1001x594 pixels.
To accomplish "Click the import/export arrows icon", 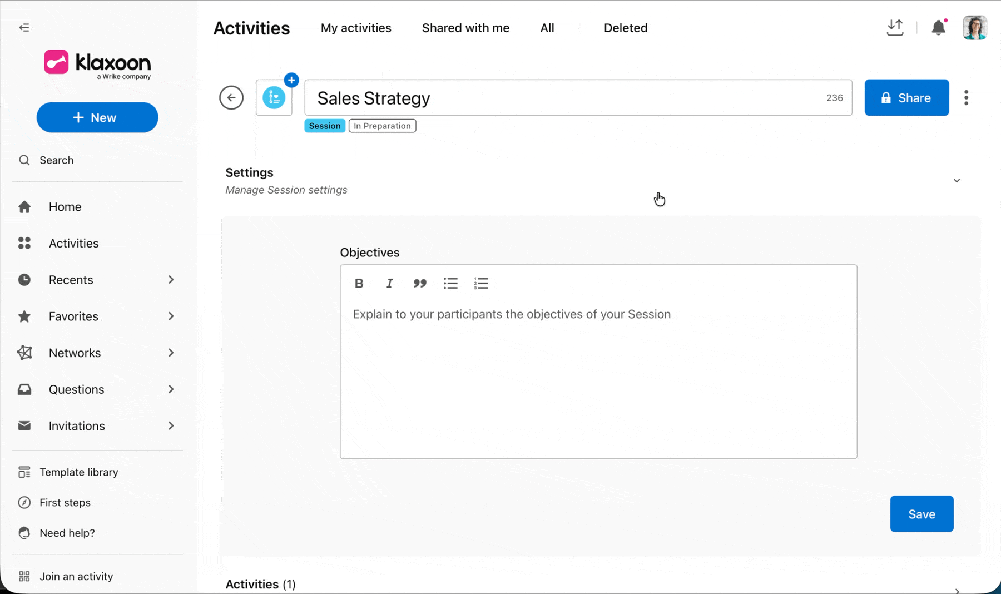I will click(895, 28).
